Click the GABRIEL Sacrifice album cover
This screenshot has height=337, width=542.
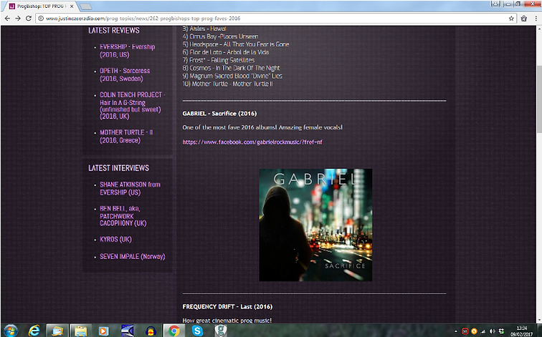tap(315, 225)
